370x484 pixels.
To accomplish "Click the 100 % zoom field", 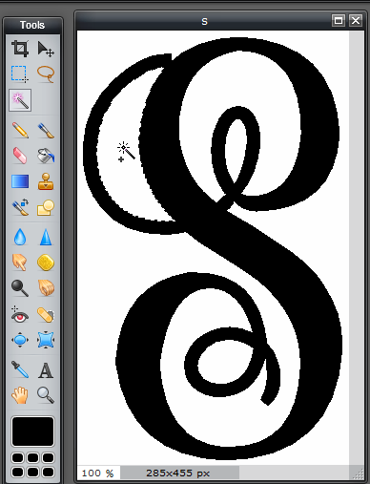I will coord(98,473).
